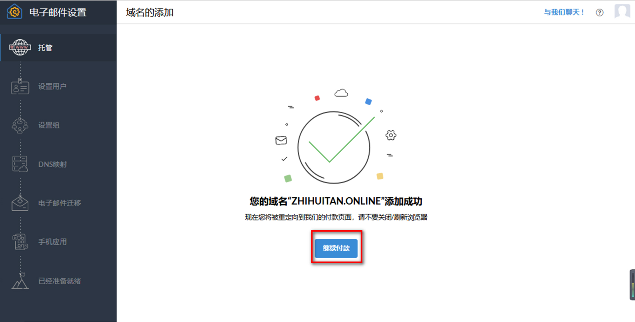Click the 设置组 group icon
The width and height of the screenshot is (635, 322).
(20, 125)
